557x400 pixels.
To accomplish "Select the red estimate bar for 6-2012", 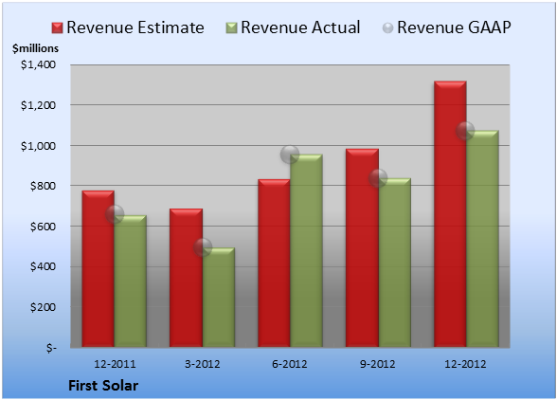I will click(274, 264).
